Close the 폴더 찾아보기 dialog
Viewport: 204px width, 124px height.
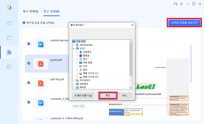[x=132, y=25]
